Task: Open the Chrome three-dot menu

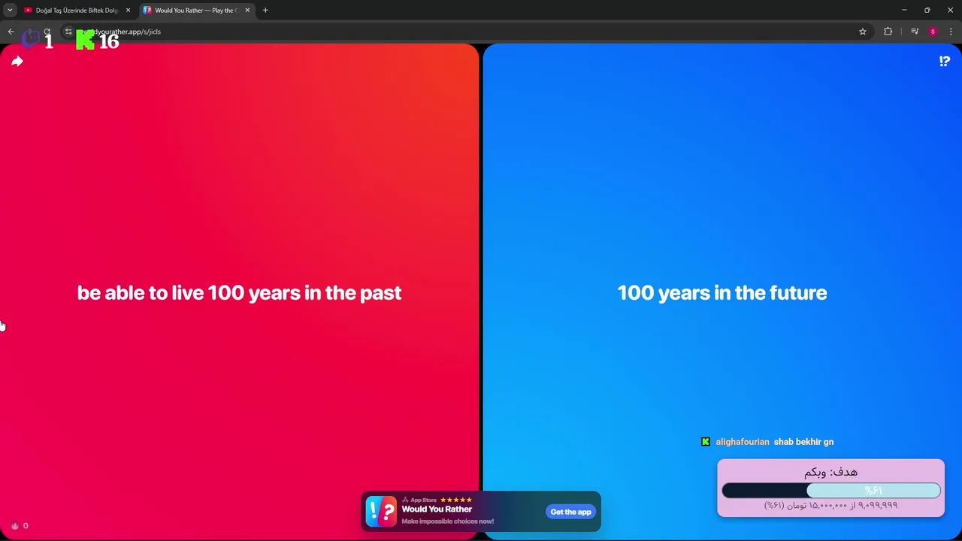Action: pyautogui.click(x=951, y=32)
